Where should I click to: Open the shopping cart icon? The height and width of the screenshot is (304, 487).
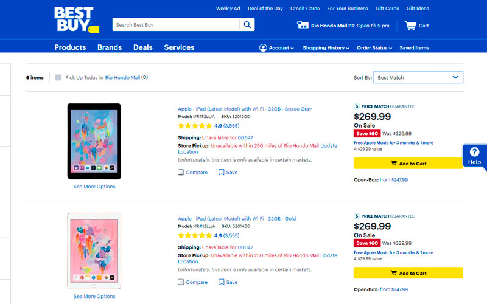[x=410, y=26]
